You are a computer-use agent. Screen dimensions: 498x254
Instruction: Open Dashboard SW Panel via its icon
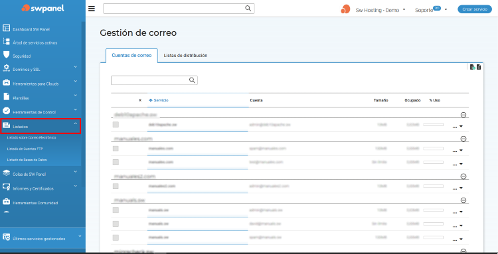[7, 28]
